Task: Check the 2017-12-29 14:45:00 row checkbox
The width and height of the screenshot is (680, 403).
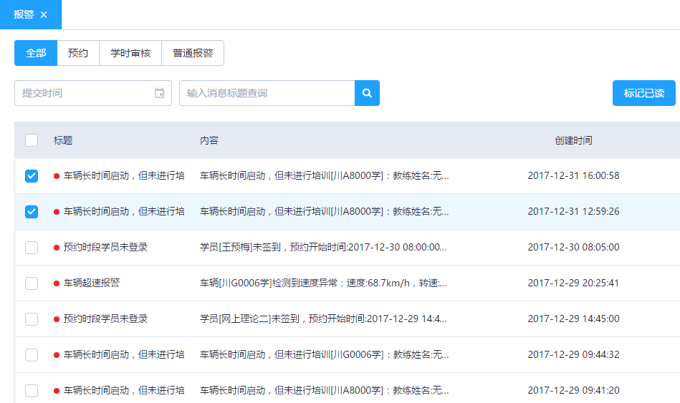Action: tap(32, 319)
